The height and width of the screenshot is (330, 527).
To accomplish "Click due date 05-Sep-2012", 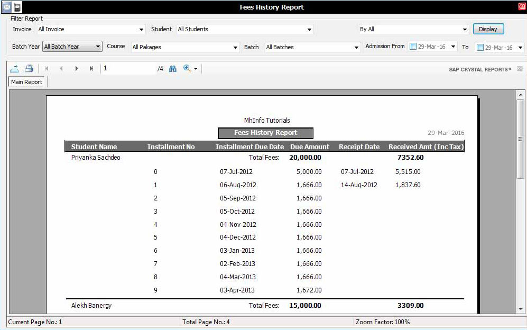I will pyautogui.click(x=238, y=198).
